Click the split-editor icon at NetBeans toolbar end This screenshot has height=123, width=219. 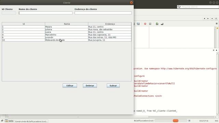point(217,24)
